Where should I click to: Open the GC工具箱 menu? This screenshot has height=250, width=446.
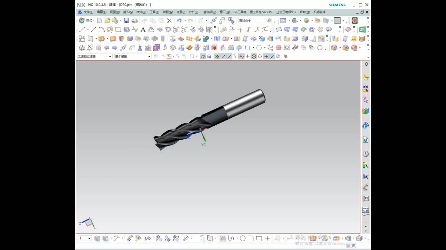click(x=240, y=12)
